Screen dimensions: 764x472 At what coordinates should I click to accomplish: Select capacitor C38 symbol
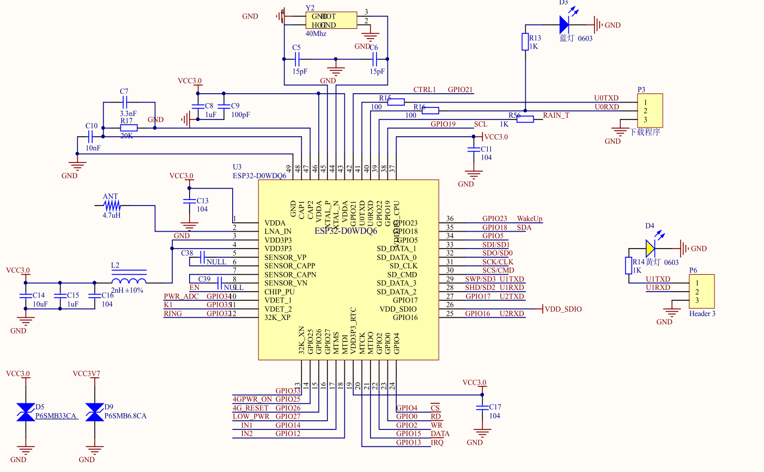pos(202,257)
